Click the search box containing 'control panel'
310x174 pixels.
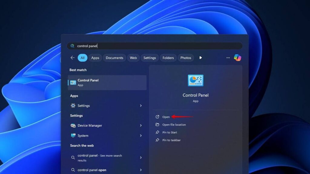coord(154,46)
